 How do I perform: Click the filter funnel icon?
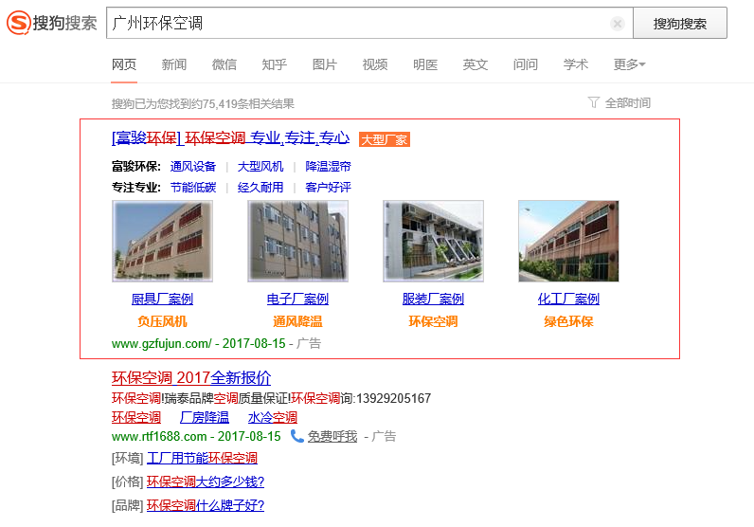point(594,102)
